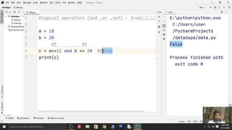232x130 pixels.
Task: Click data.py breadcrumb in navigation bar
Action: (18, 7)
